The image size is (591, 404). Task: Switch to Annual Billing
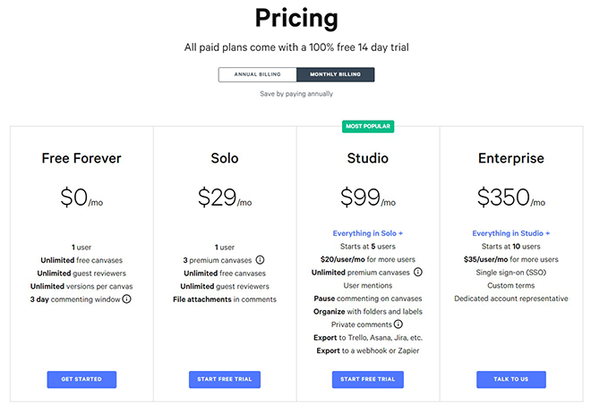(x=257, y=74)
